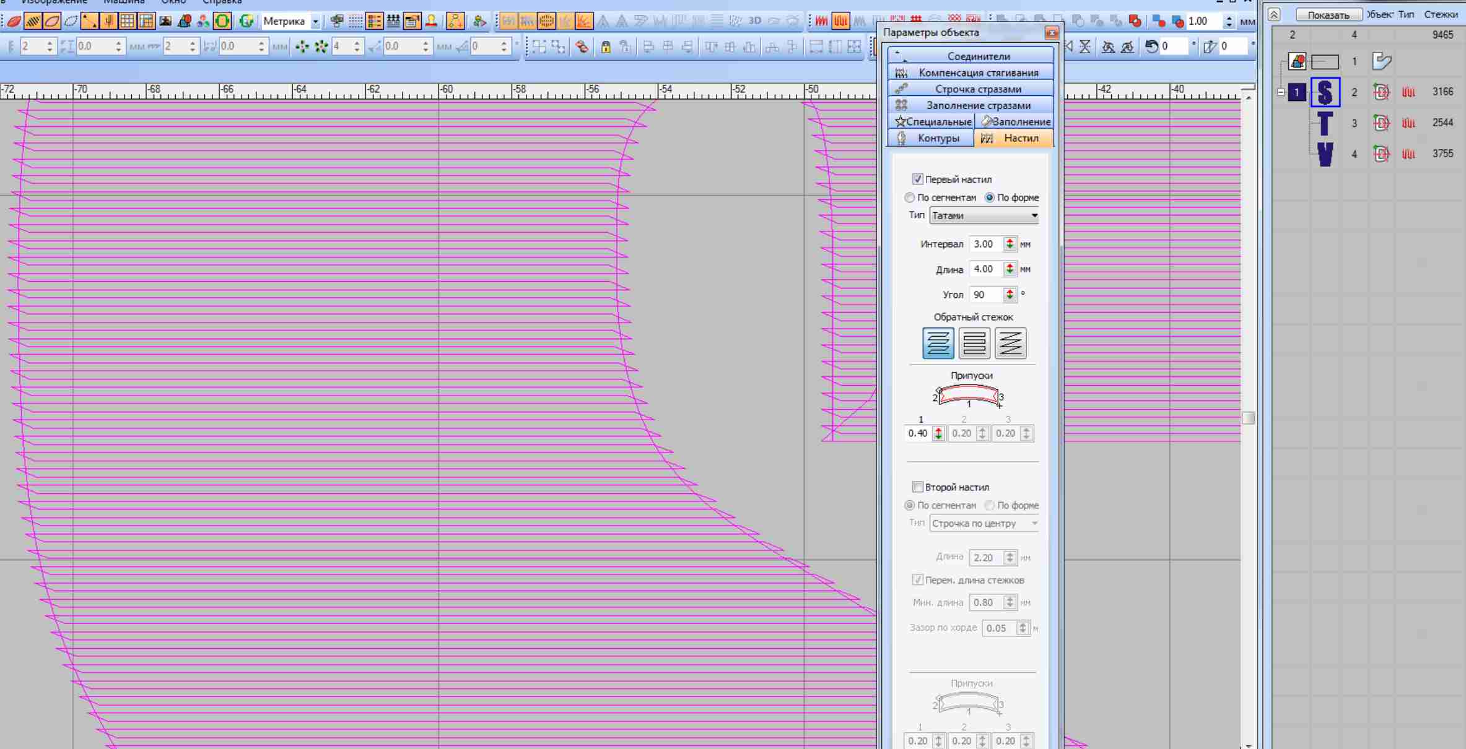
Task: Click the red leaf-shaped tool icon
Action: [x=14, y=22]
